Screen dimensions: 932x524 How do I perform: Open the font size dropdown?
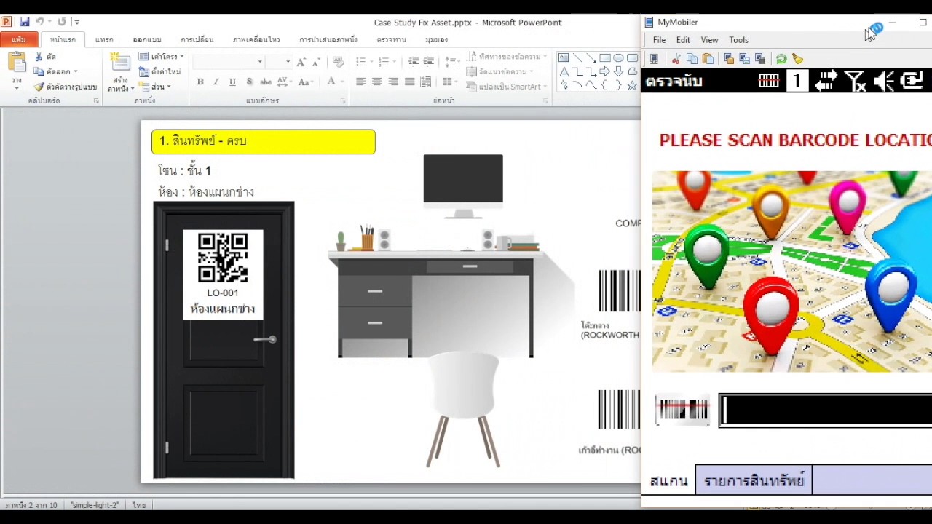pyautogui.click(x=288, y=62)
